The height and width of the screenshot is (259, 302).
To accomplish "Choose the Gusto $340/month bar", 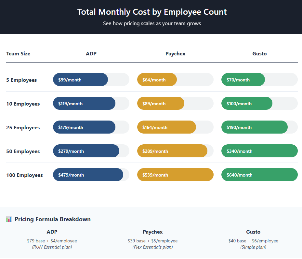I will click(259, 151).
